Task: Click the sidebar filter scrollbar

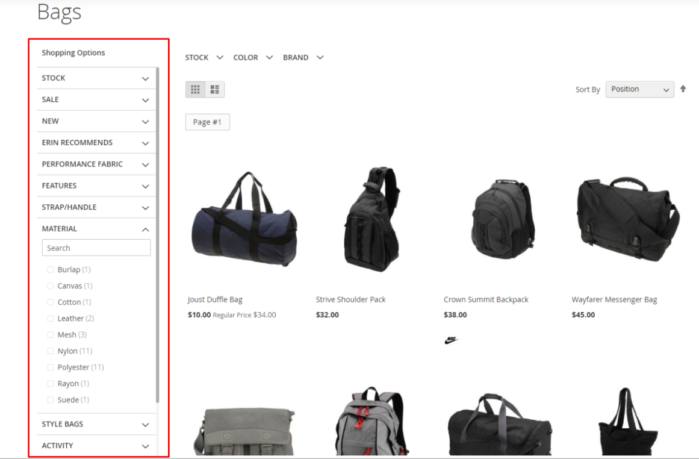Action: [158, 235]
